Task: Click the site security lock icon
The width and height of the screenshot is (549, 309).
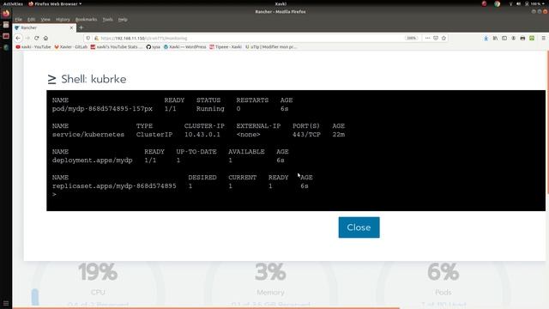Action: point(96,38)
